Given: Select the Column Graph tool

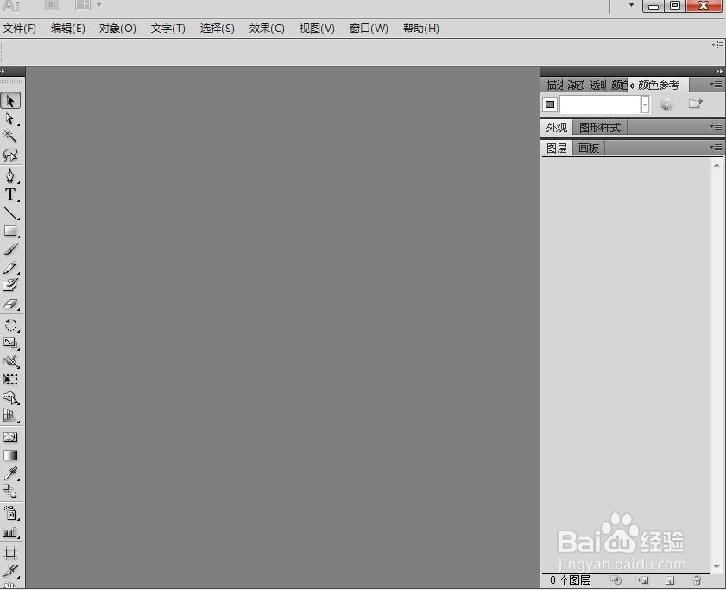Looking at the screenshot, I should [10, 532].
